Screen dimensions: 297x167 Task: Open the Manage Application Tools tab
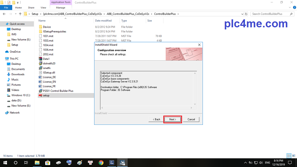[61, 7]
